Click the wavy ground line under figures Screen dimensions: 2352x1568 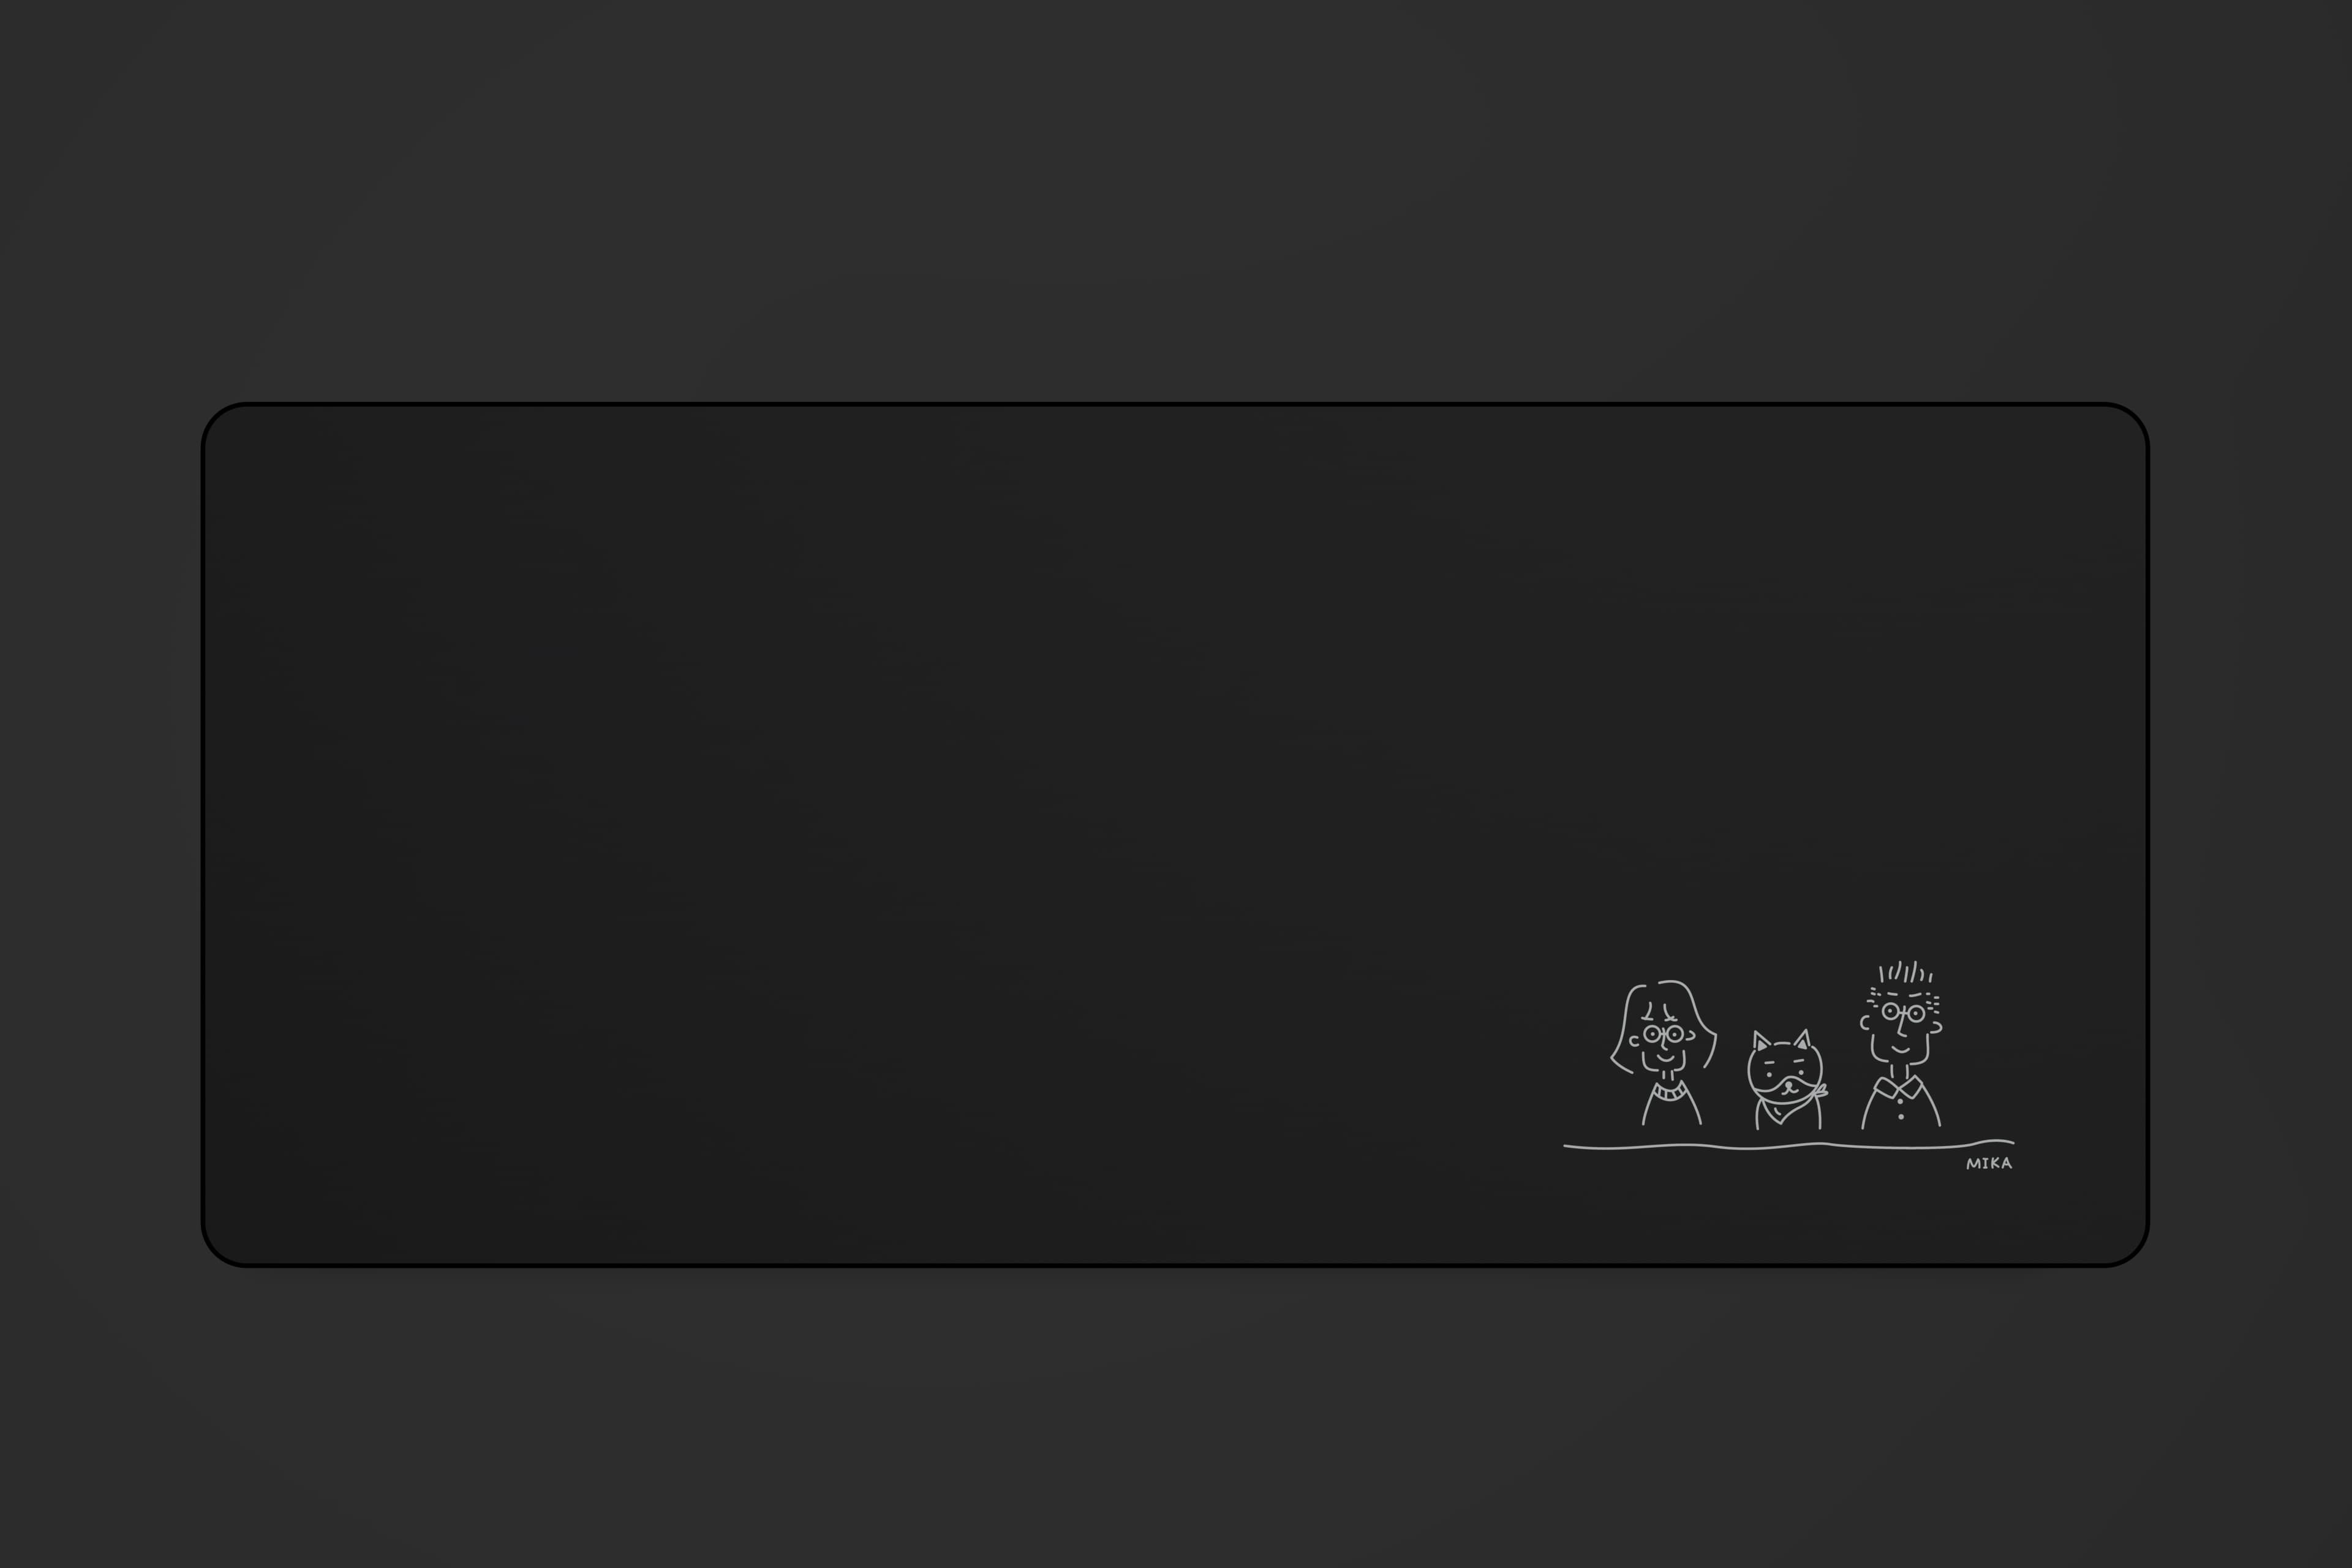pyautogui.click(x=1789, y=1145)
